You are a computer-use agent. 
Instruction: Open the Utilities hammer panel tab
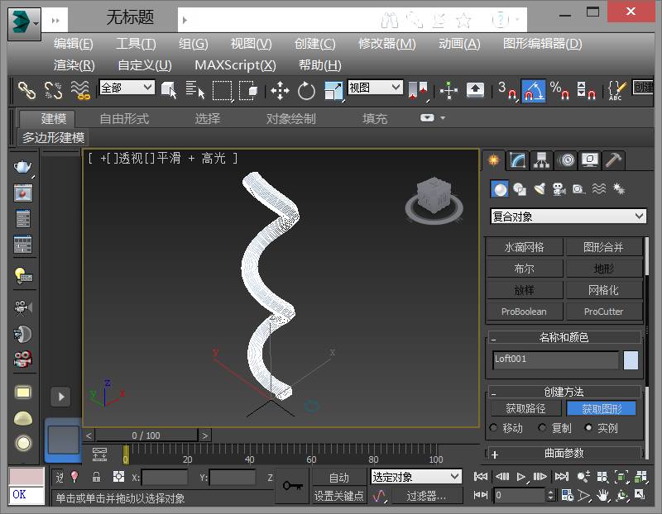click(613, 160)
